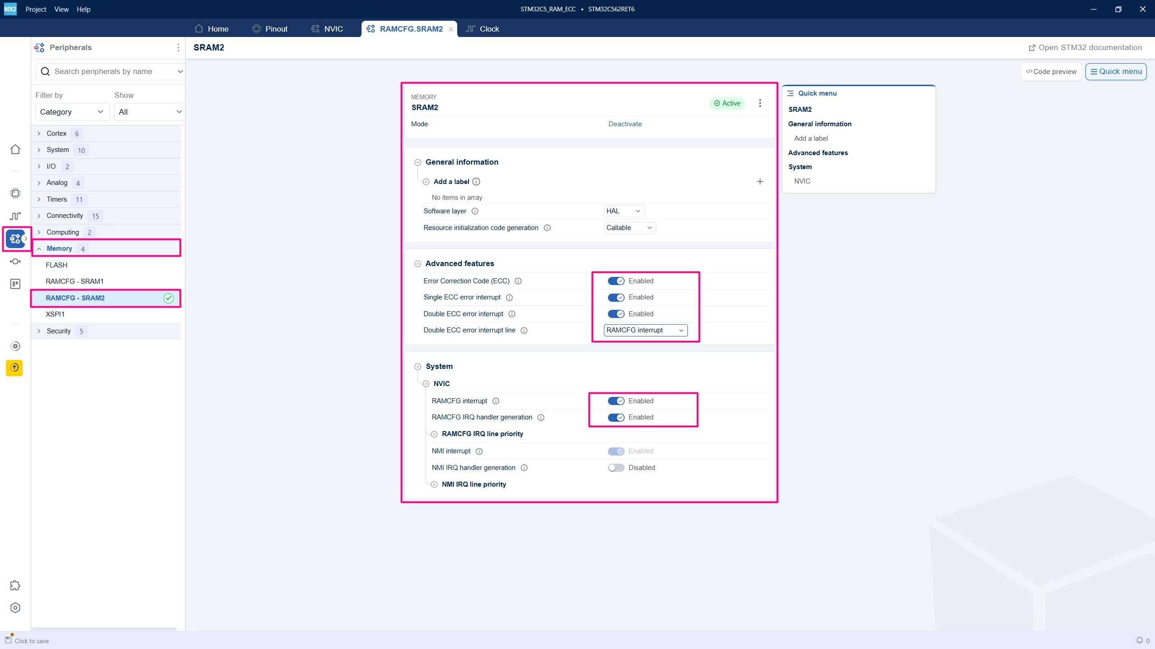Toggle Single ECC error interrupt switch
1155x649 pixels.
[616, 298]
